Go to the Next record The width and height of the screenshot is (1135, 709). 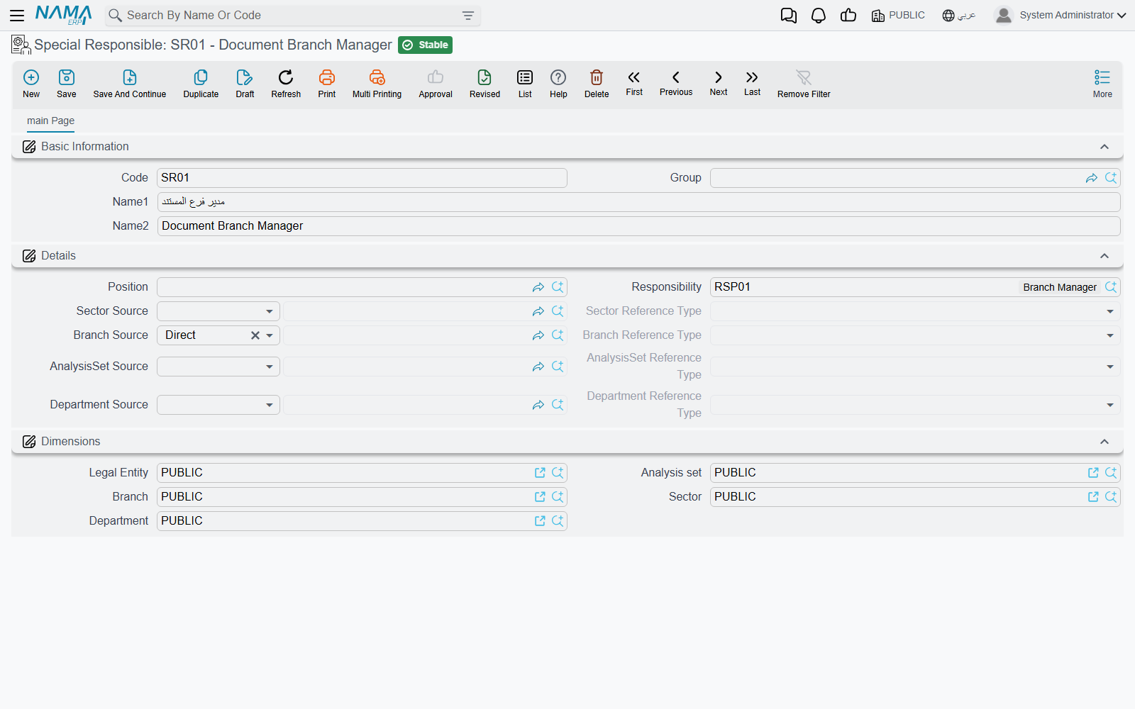click(719, 83)
